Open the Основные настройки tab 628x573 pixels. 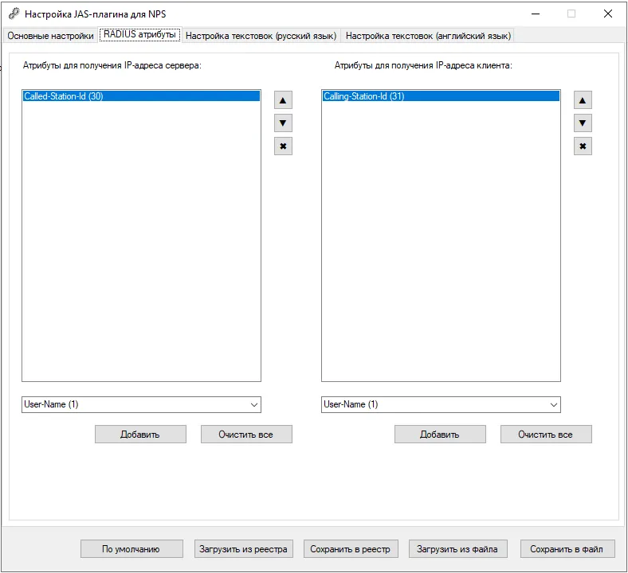coord(50,36)
